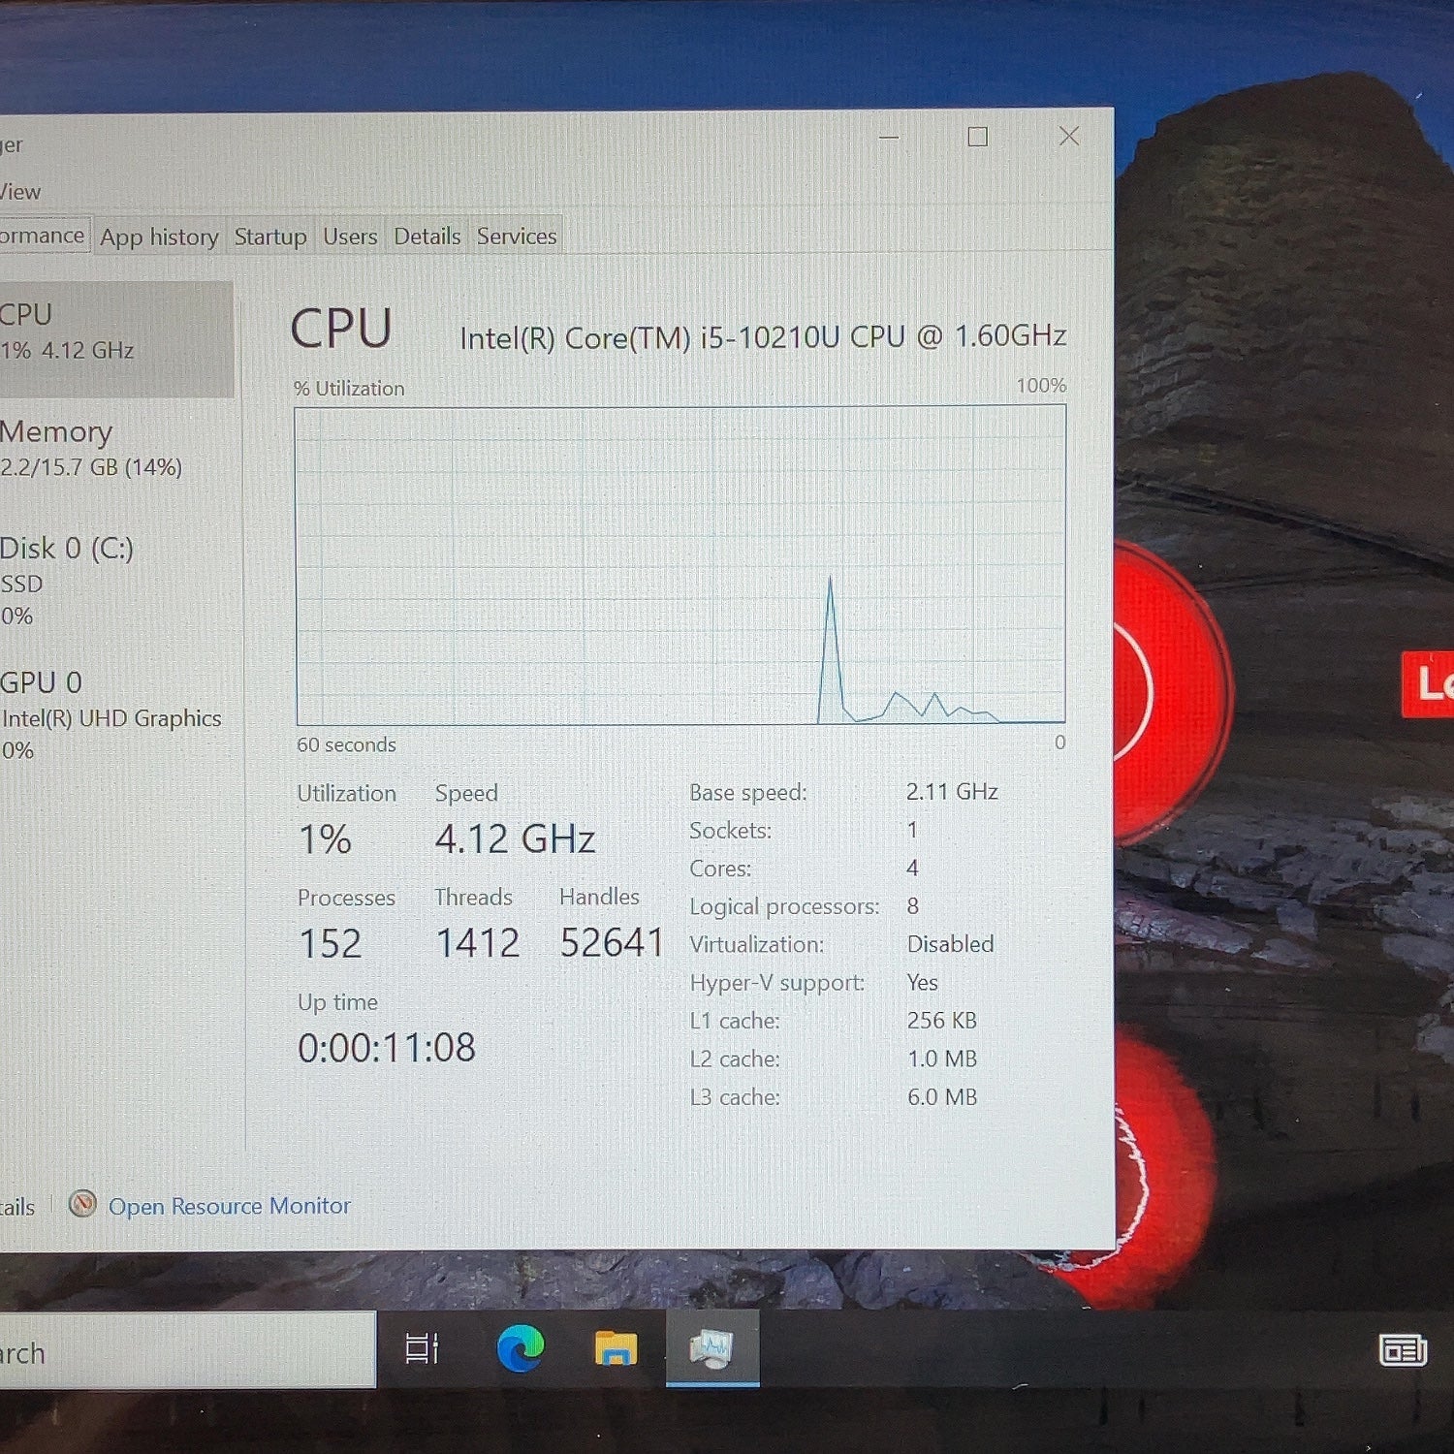Image resolution: width=1454 pixels, height=1454 pixels.
Task: Open the Services tab
Action: coord(517,237)
